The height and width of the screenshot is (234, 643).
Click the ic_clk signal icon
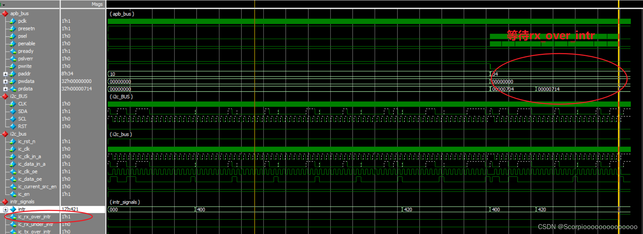(13, 149)
